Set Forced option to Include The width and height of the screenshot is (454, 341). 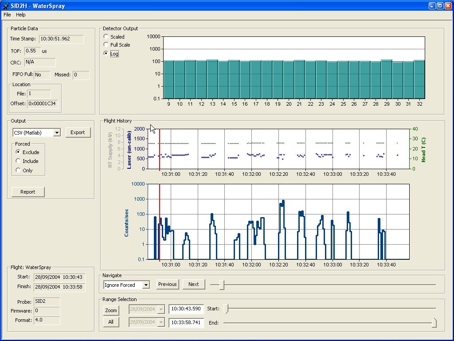(18, 161)
